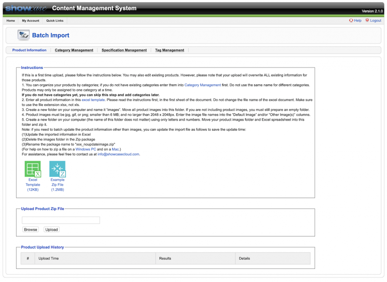Click the Excel Template spreadsheet icon
Viewport: 387px width, 282px height.
tap(33, 169)
